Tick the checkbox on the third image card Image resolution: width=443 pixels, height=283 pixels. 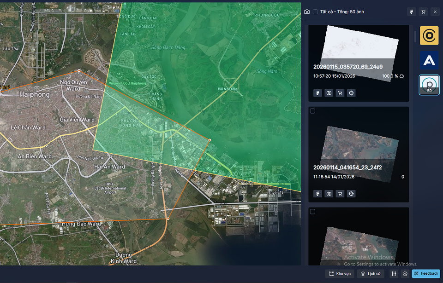(312, 212)
